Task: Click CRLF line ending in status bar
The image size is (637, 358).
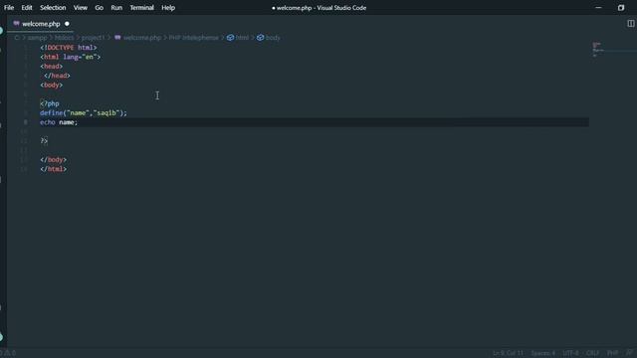Action: pyautogui.click(x=593, y=353)
